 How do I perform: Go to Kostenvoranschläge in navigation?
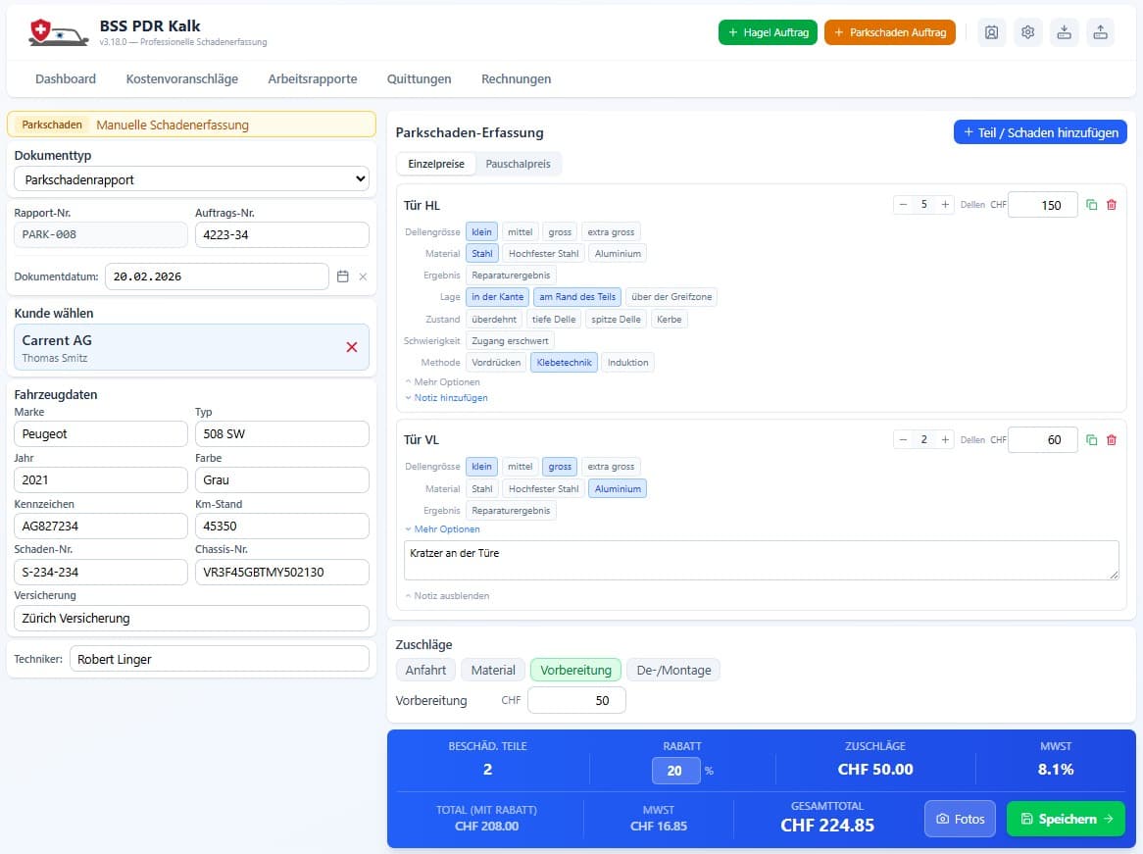[181, 78]
